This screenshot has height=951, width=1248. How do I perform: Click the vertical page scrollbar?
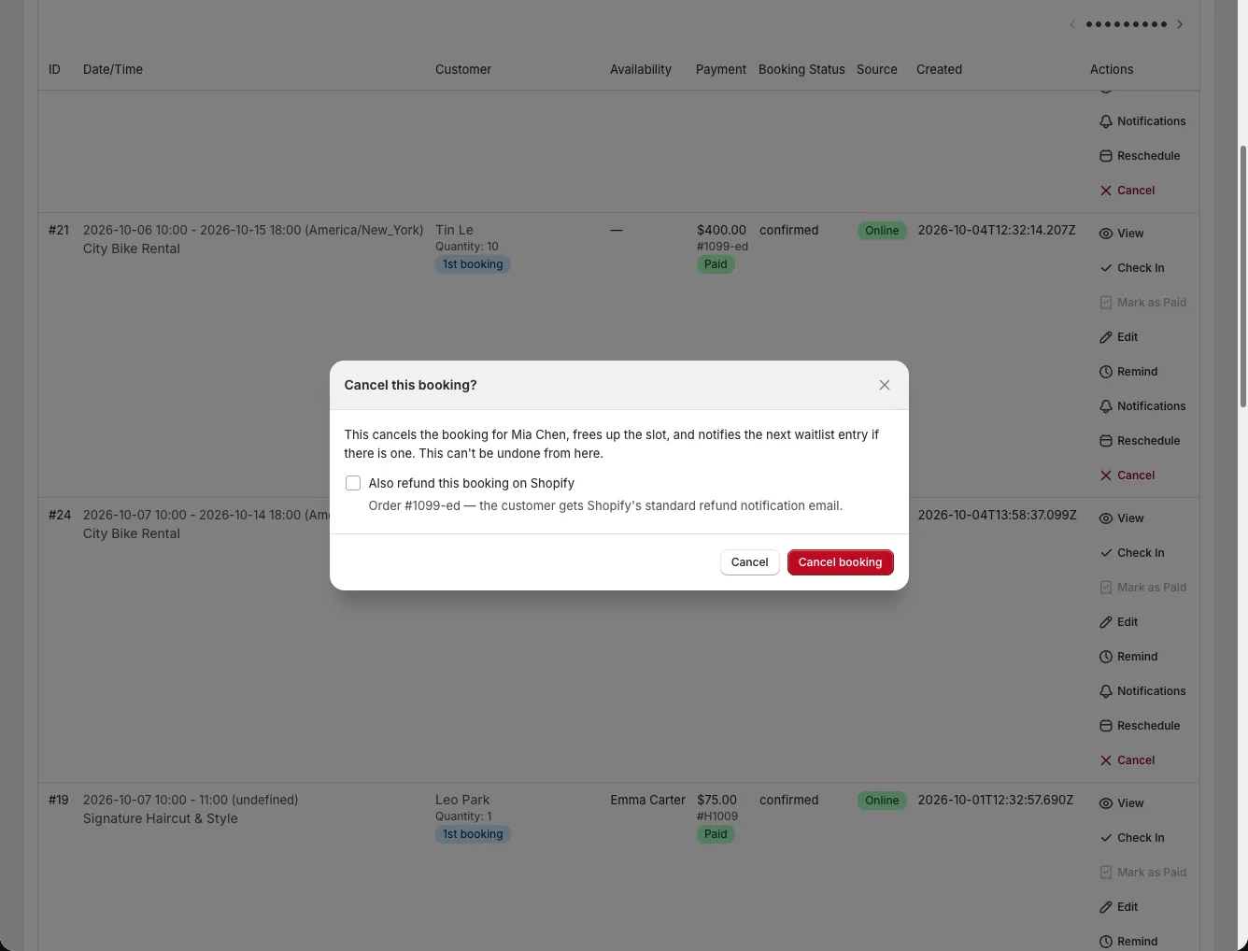[1242, 277]
